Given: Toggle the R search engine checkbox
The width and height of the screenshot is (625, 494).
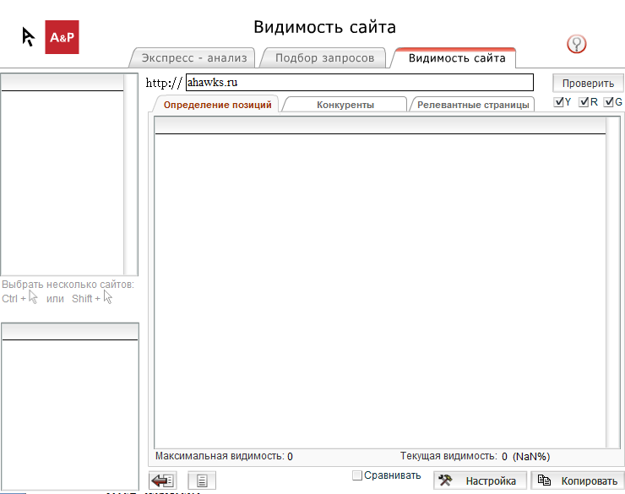Looking at the screenshot, I should (x=584, y=102).
